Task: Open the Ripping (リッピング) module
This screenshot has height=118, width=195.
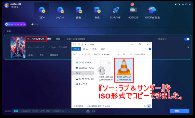Action: coord(60,13)
